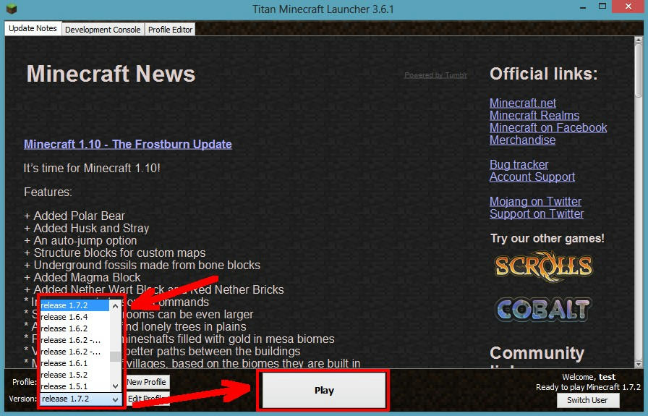Click the Minecraft grass block title bar icon
This screenshot has width=648, height=416.
[x=11, y=8]
